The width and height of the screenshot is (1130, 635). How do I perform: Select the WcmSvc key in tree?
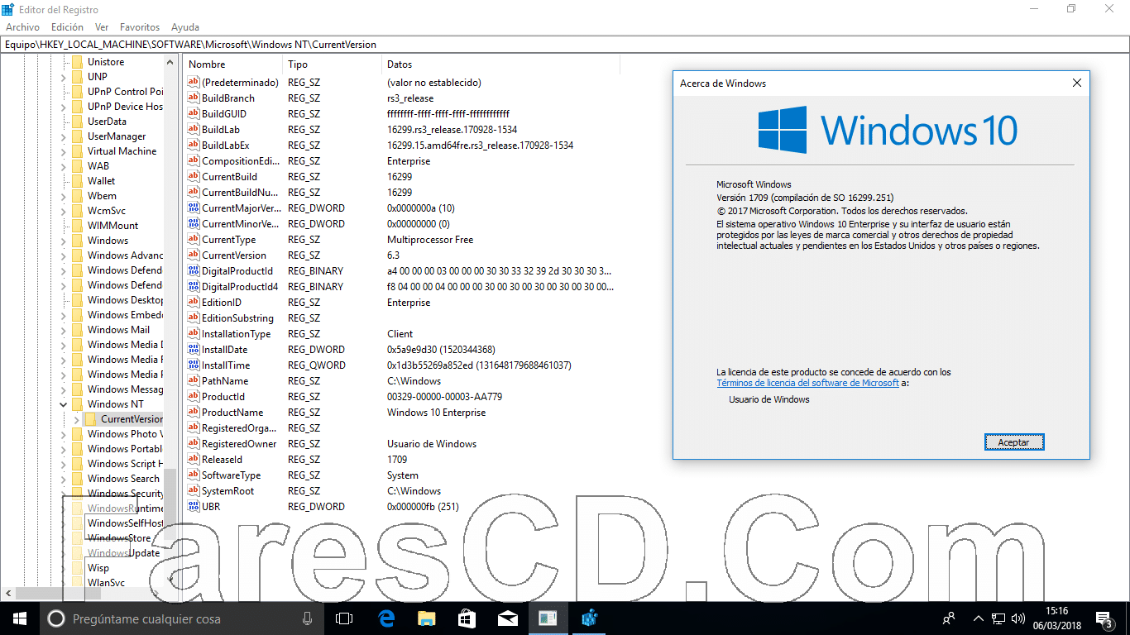(x=107, y=211)
